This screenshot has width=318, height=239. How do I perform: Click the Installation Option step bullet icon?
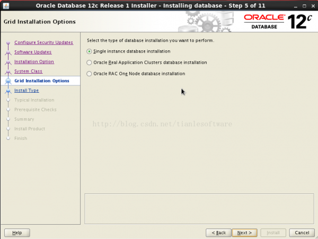coord(8,62)
